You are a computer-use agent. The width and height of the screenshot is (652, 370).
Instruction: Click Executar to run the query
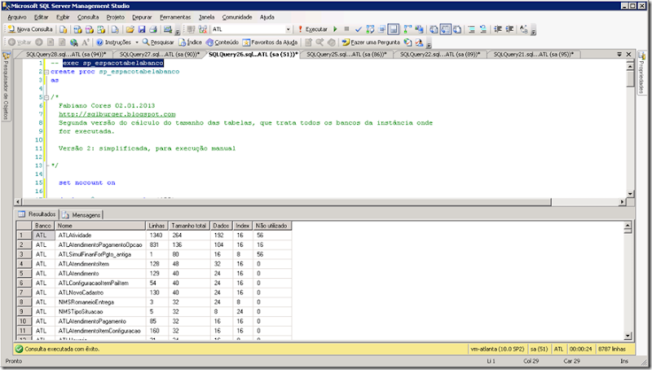tap(313, 29)
